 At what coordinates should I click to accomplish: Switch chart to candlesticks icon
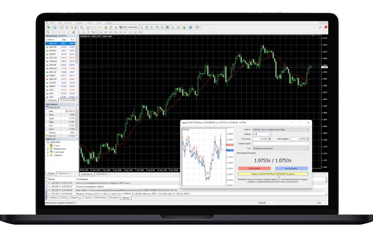[147, 27]
